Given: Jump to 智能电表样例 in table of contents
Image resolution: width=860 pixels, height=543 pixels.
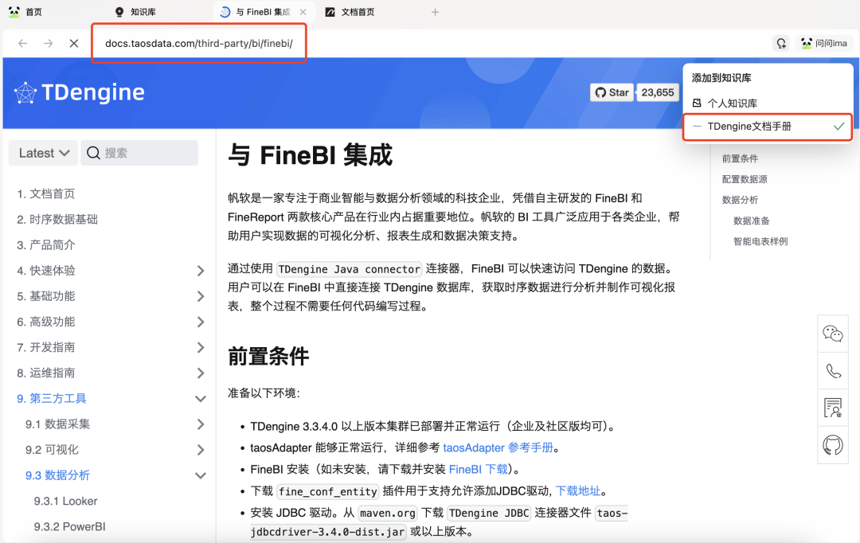Looking at the screenshot, I should 760,241.
